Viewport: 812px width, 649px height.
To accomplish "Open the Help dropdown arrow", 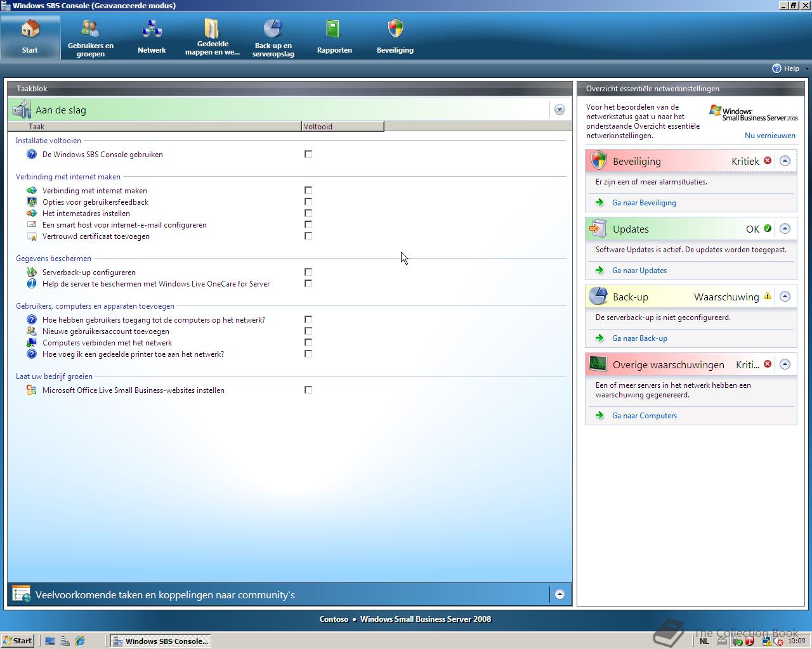I will tap(806, 68).
